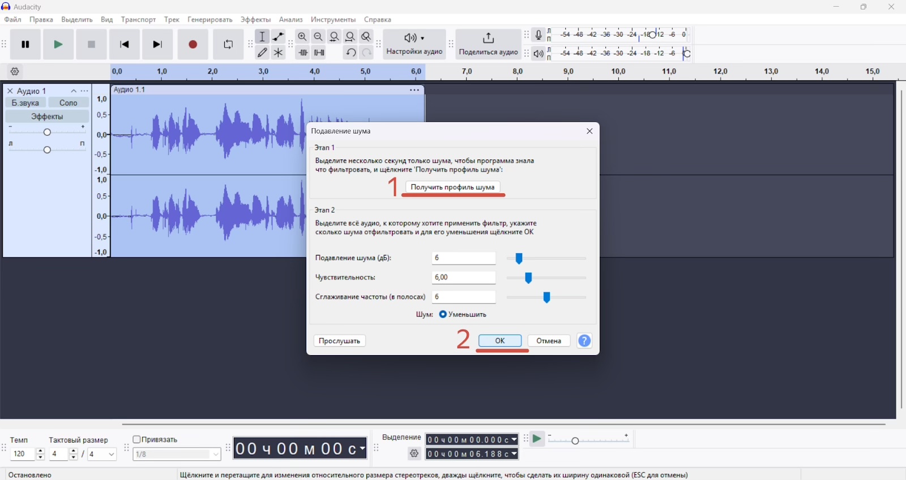Click the Чувствительность sensitivity slider
906x480 pixels.
[546, 278]
